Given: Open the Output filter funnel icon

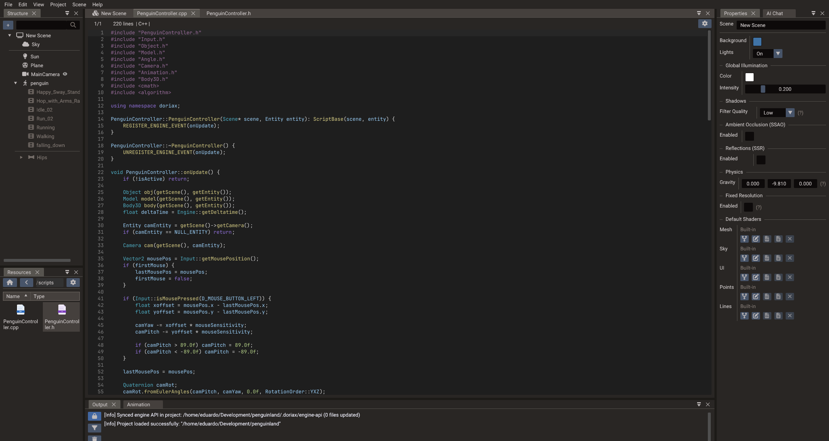Looking at the screenshot, I should tap(95, 428).
